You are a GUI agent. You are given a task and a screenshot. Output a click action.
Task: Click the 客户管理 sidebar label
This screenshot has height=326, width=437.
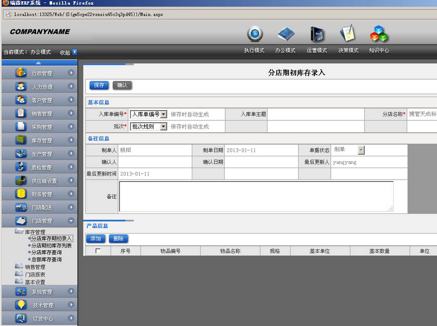click(x=42, y=100)
